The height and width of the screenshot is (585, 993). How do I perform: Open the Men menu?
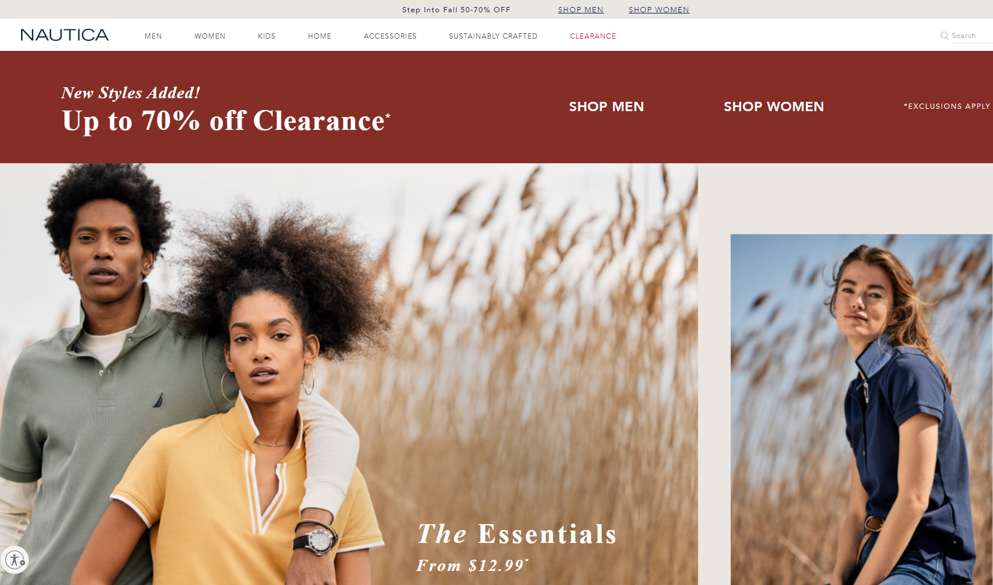coord(153,36)
